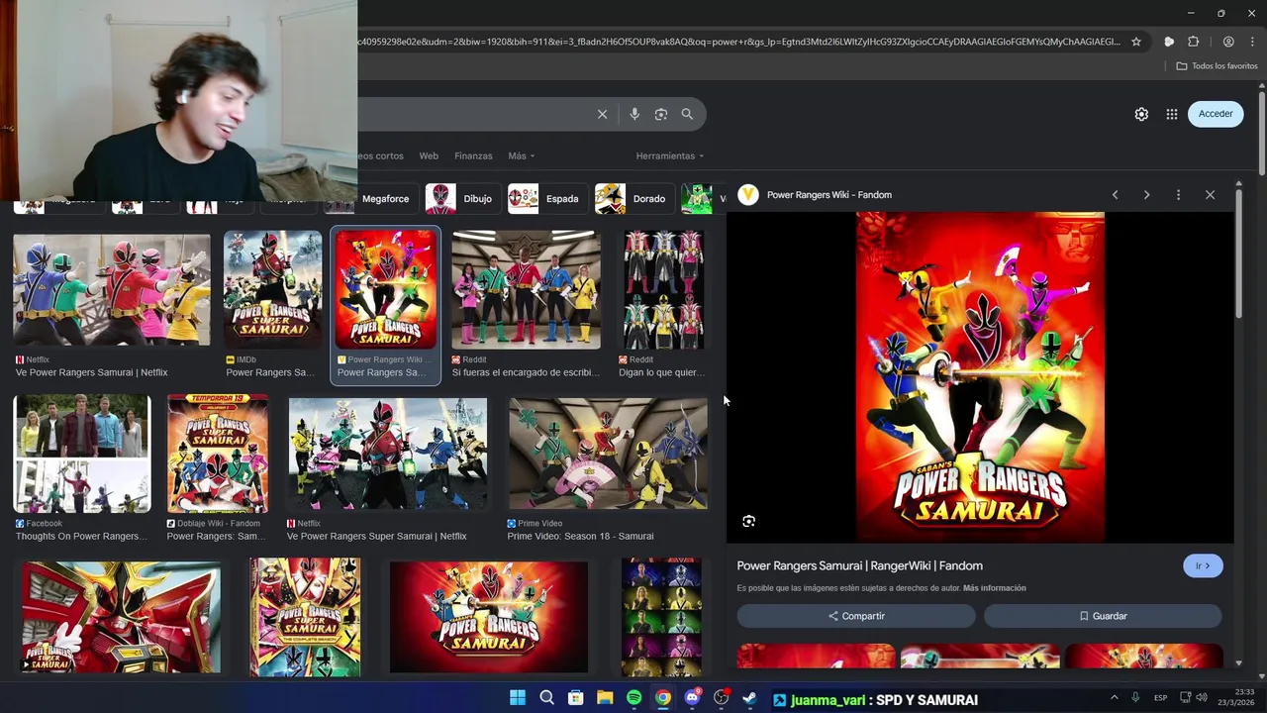Show hidden system tray icons
The image size is (1267, 713).
point(1114,698)
